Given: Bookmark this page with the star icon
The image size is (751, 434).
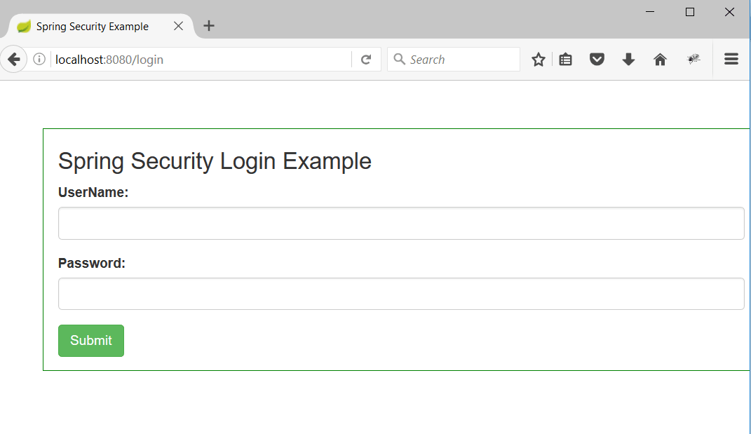Looking at the screenshot, I should pos(538,59).
